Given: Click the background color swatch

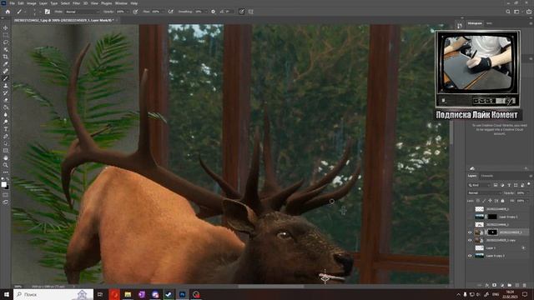Looking at the screenshot, I should point(7,187).
